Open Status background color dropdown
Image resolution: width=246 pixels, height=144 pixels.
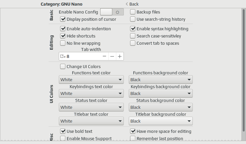[x=161, y=107]
